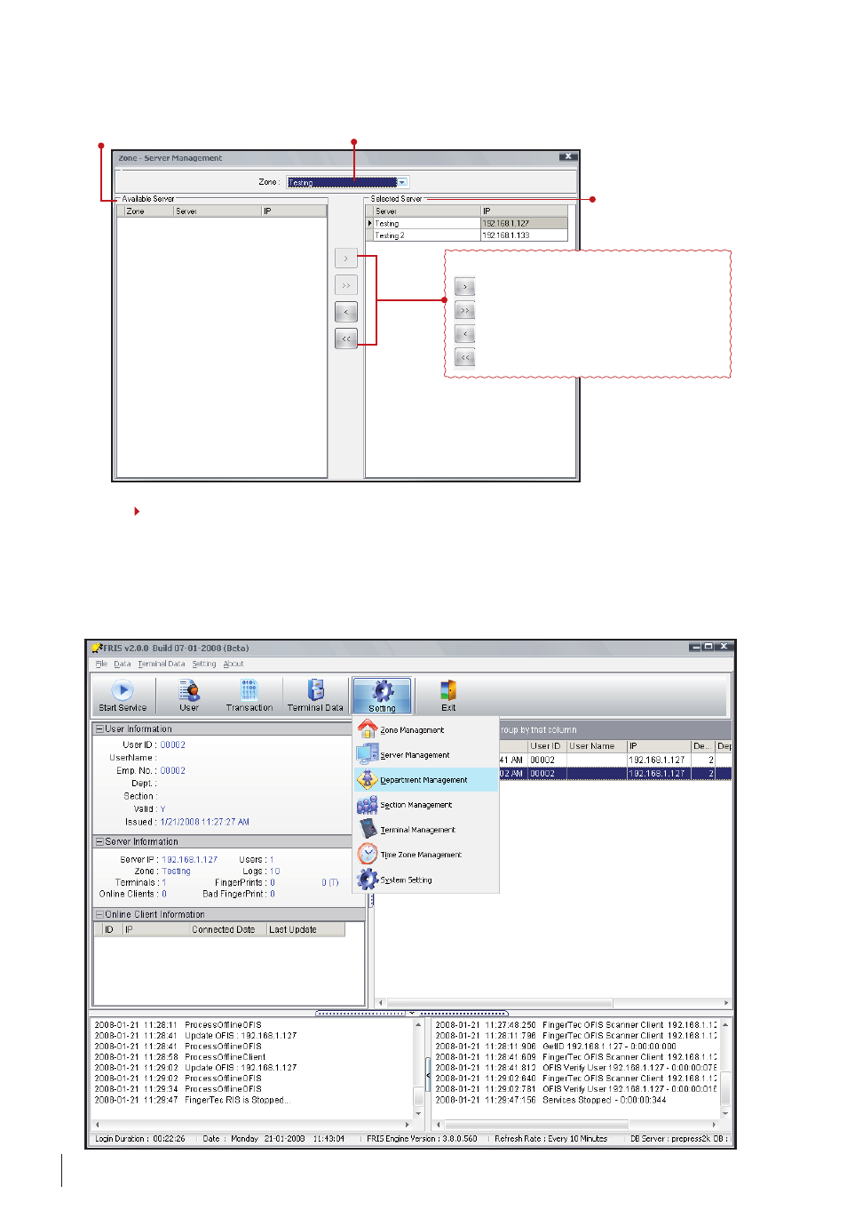Choose Zone Management from Setting menu

(x=426, y=729)
